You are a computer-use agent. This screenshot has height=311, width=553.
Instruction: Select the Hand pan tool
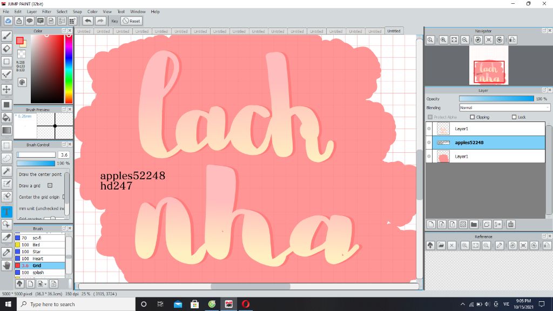[x=6, y=265]
